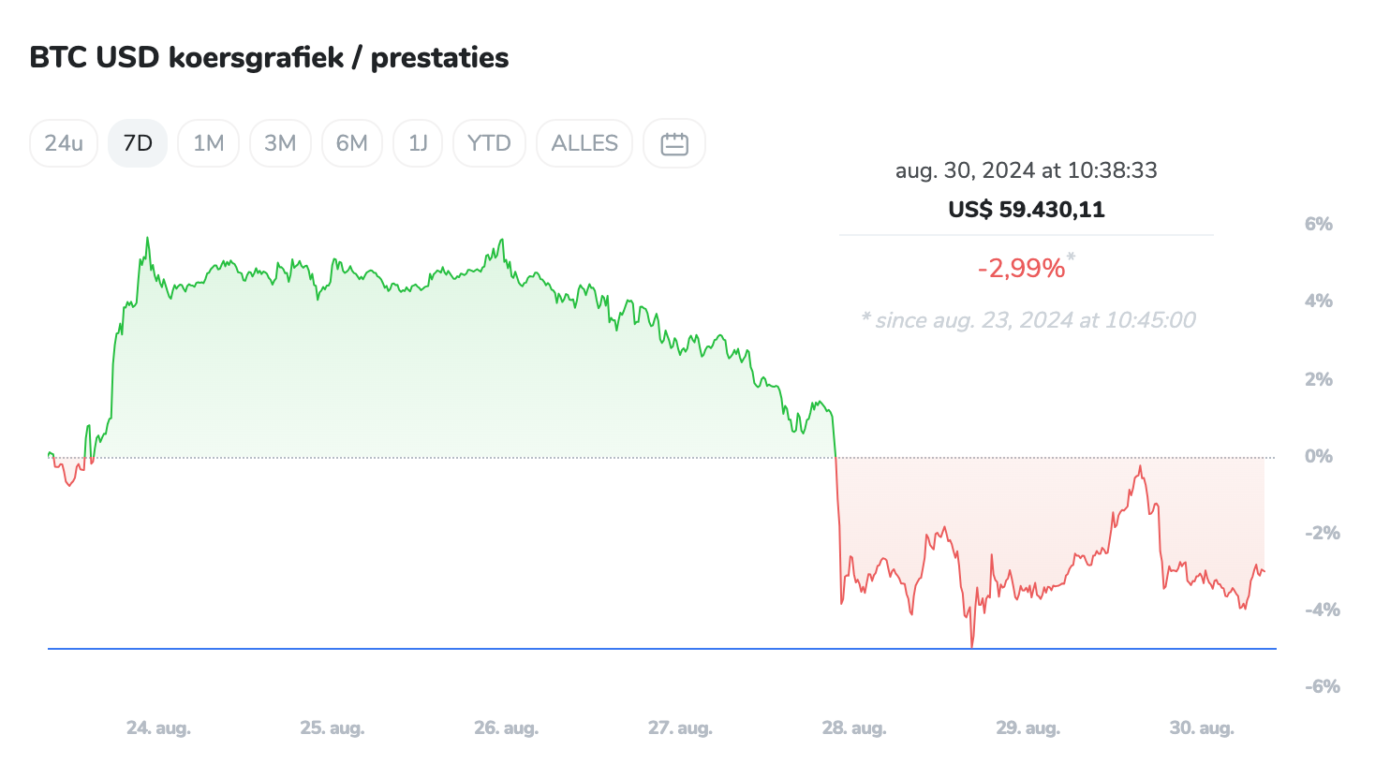Choose the ALLES range button
The width and height of the screenshot is (1390, 764).
tap(584, 143)
